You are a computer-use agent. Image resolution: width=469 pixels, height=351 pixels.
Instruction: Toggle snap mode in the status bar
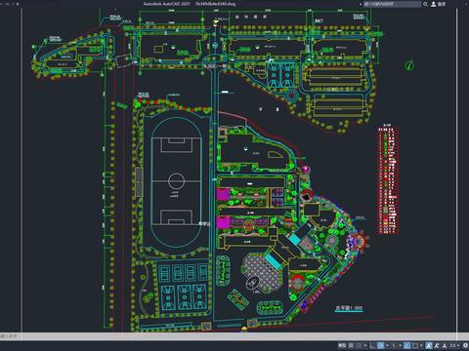click(x=359, y=345)
